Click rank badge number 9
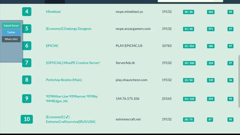Viewport: 240px width, 135px height. [x=27, y=98]
